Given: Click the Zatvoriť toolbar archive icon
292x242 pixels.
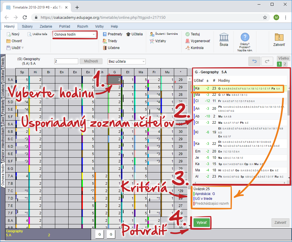Looking at the screenshot, I should tap(279, 38).
